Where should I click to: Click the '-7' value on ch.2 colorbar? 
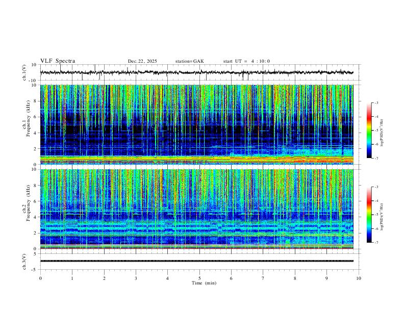point(376,243)
